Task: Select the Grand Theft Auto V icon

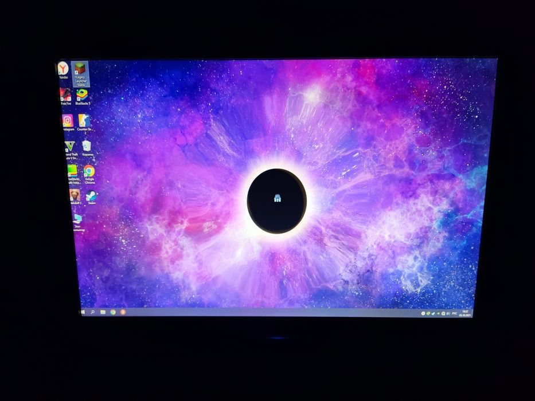Action: pos(71,150)
